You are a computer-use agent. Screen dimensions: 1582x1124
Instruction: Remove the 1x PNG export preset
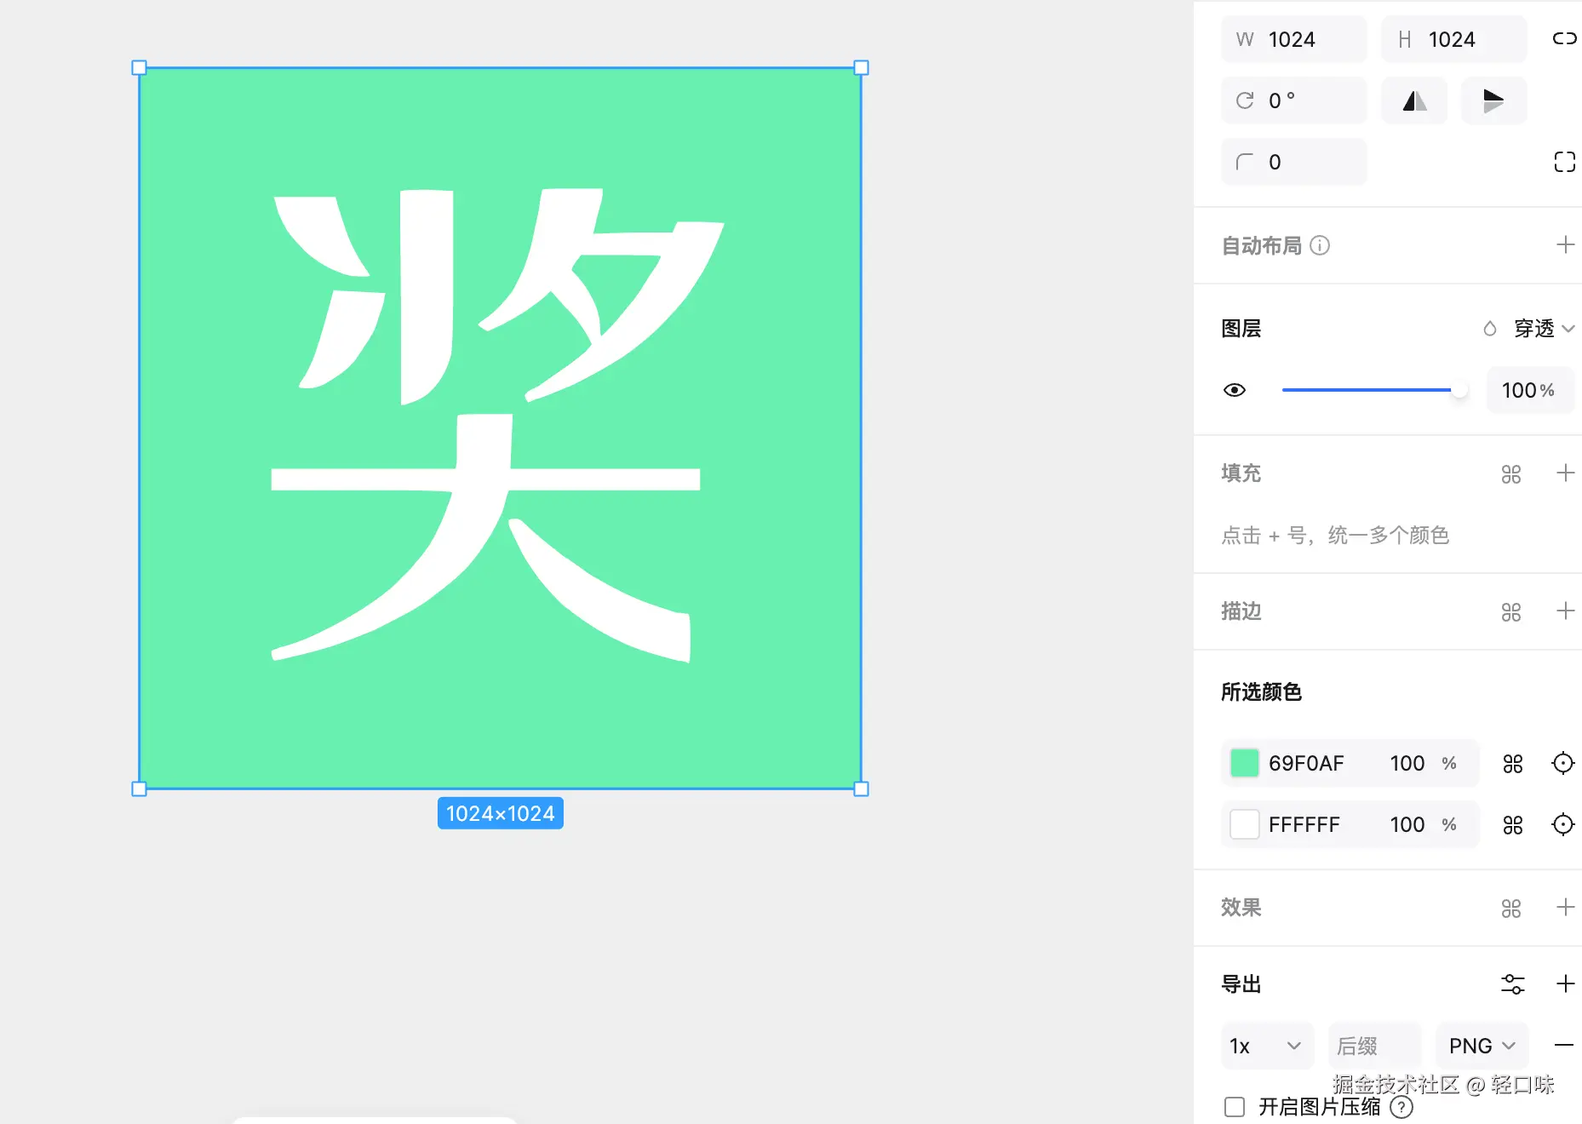[x=1564, y=1045]
